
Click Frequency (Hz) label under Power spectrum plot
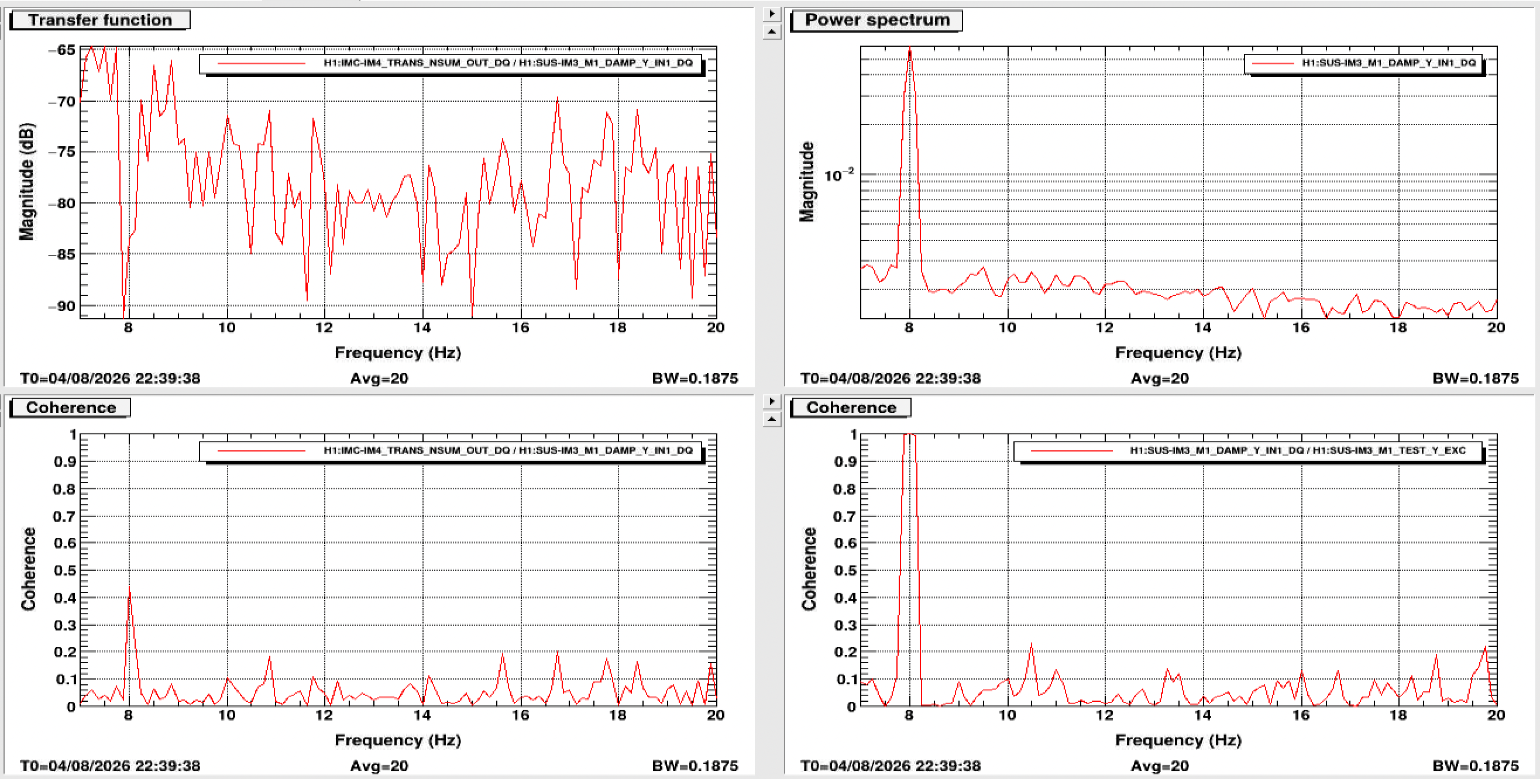click(1178, 353)
